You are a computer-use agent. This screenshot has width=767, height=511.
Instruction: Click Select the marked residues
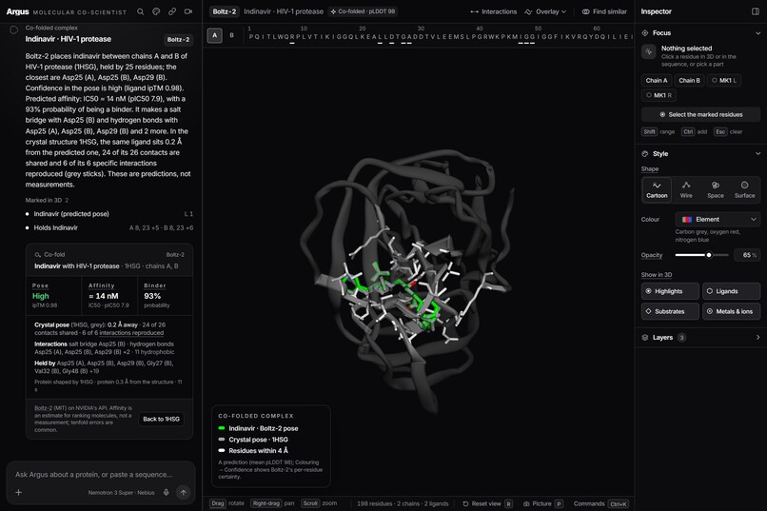point(700,114)
